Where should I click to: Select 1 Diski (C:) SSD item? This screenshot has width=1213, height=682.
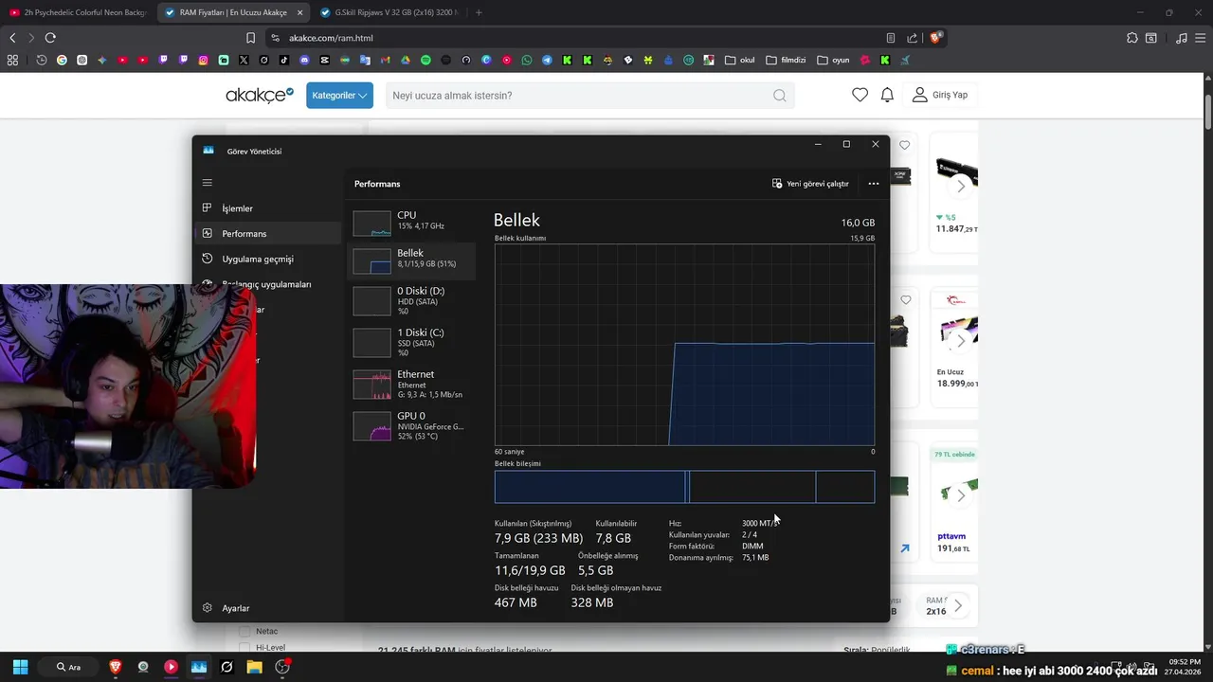click(x=411, y=343)
